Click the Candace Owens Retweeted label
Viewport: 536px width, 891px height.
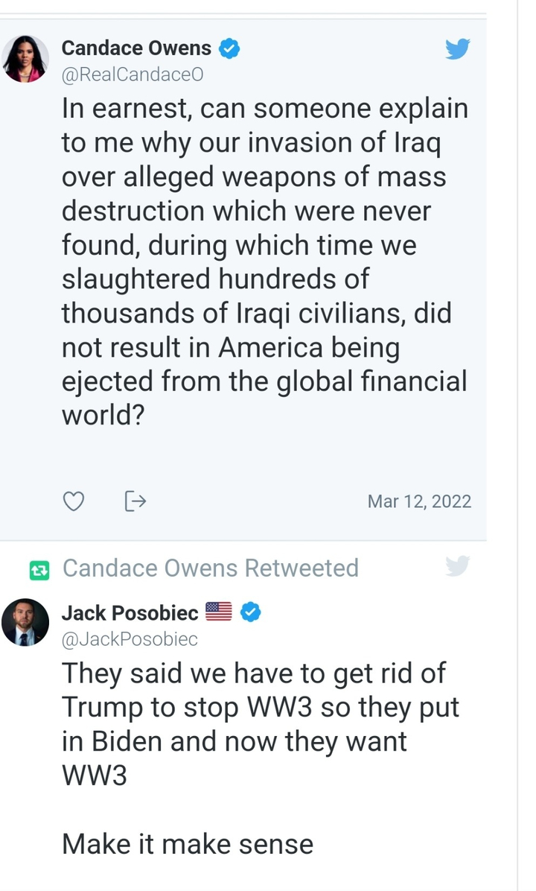(211, 568)
